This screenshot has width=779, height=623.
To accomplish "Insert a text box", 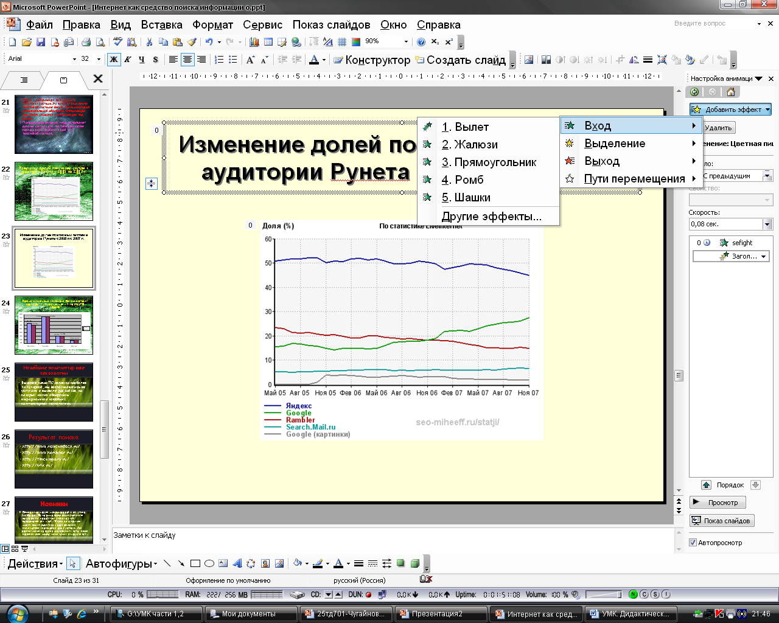I will tap(223, 563).
